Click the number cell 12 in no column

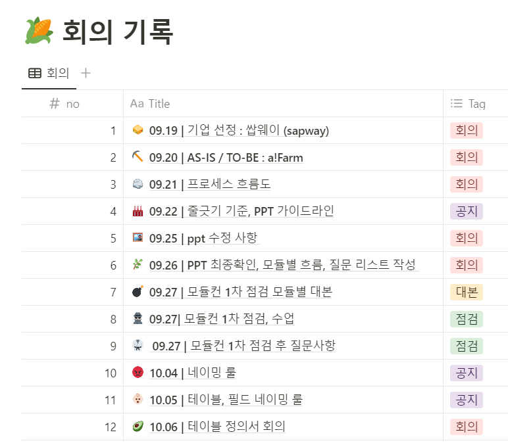72,427
